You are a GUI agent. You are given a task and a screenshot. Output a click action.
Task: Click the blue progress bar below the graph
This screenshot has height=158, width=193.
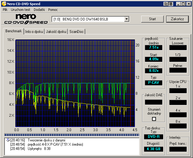72,135
